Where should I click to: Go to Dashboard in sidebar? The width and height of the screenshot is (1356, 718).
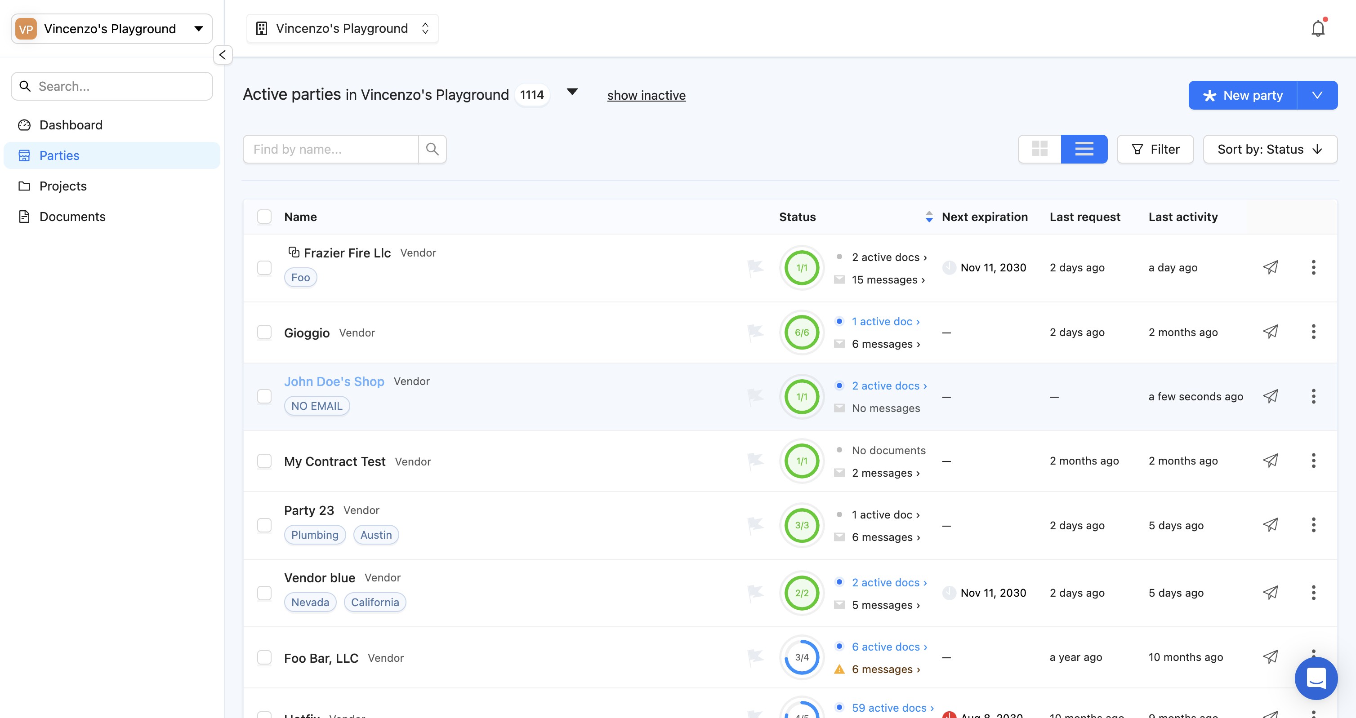point(71,124)
